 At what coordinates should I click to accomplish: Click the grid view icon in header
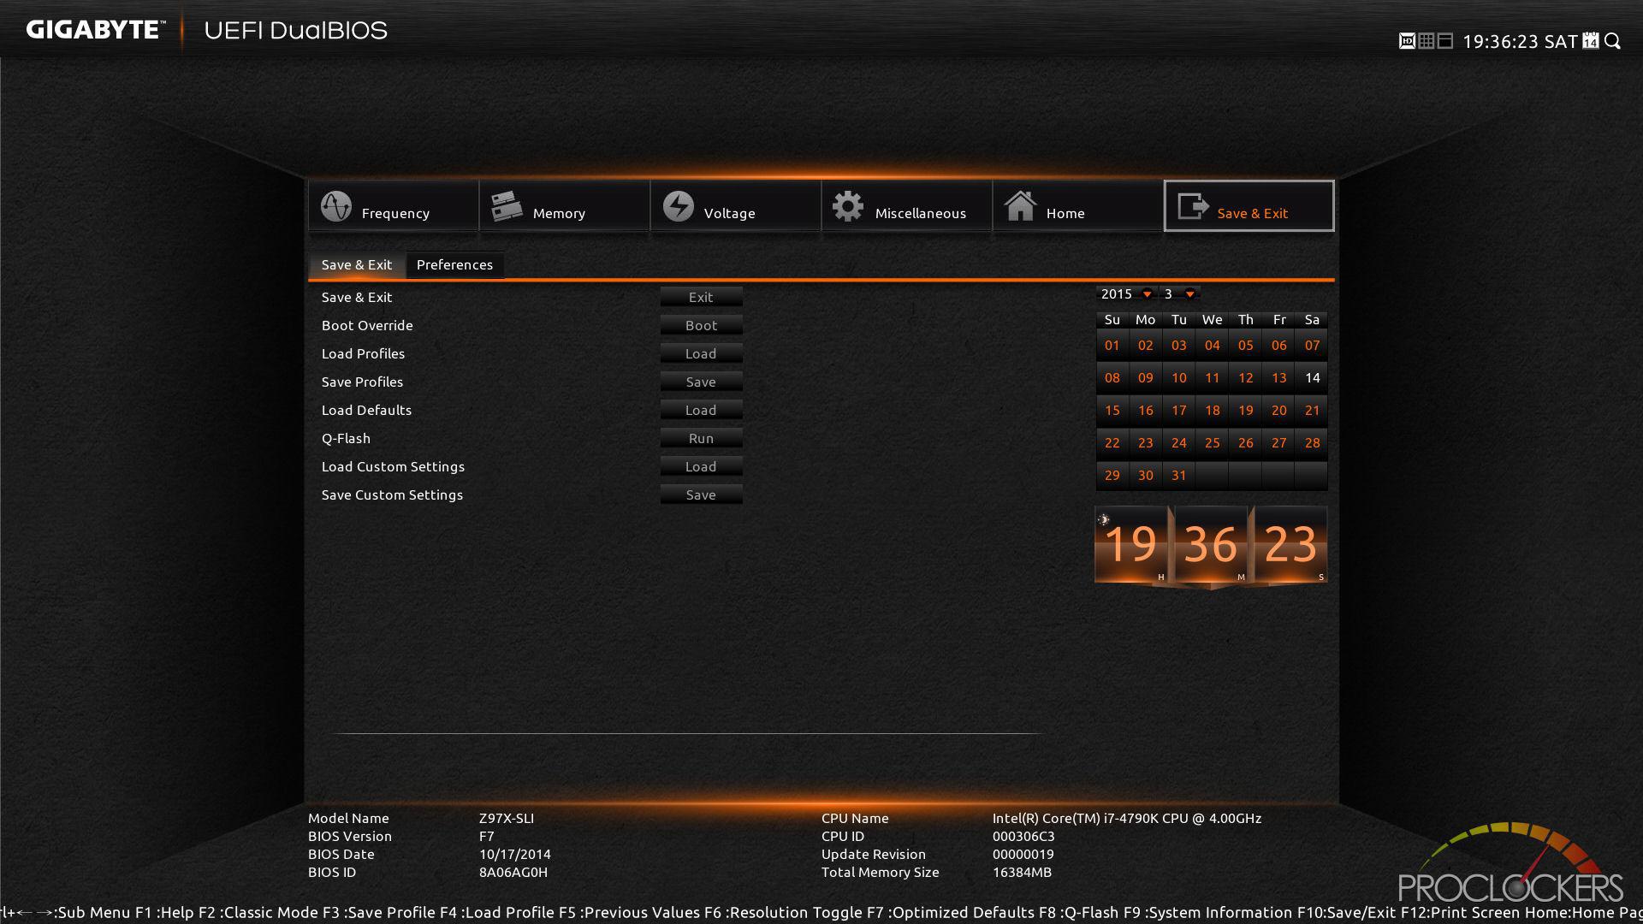tap(1426, 41)
